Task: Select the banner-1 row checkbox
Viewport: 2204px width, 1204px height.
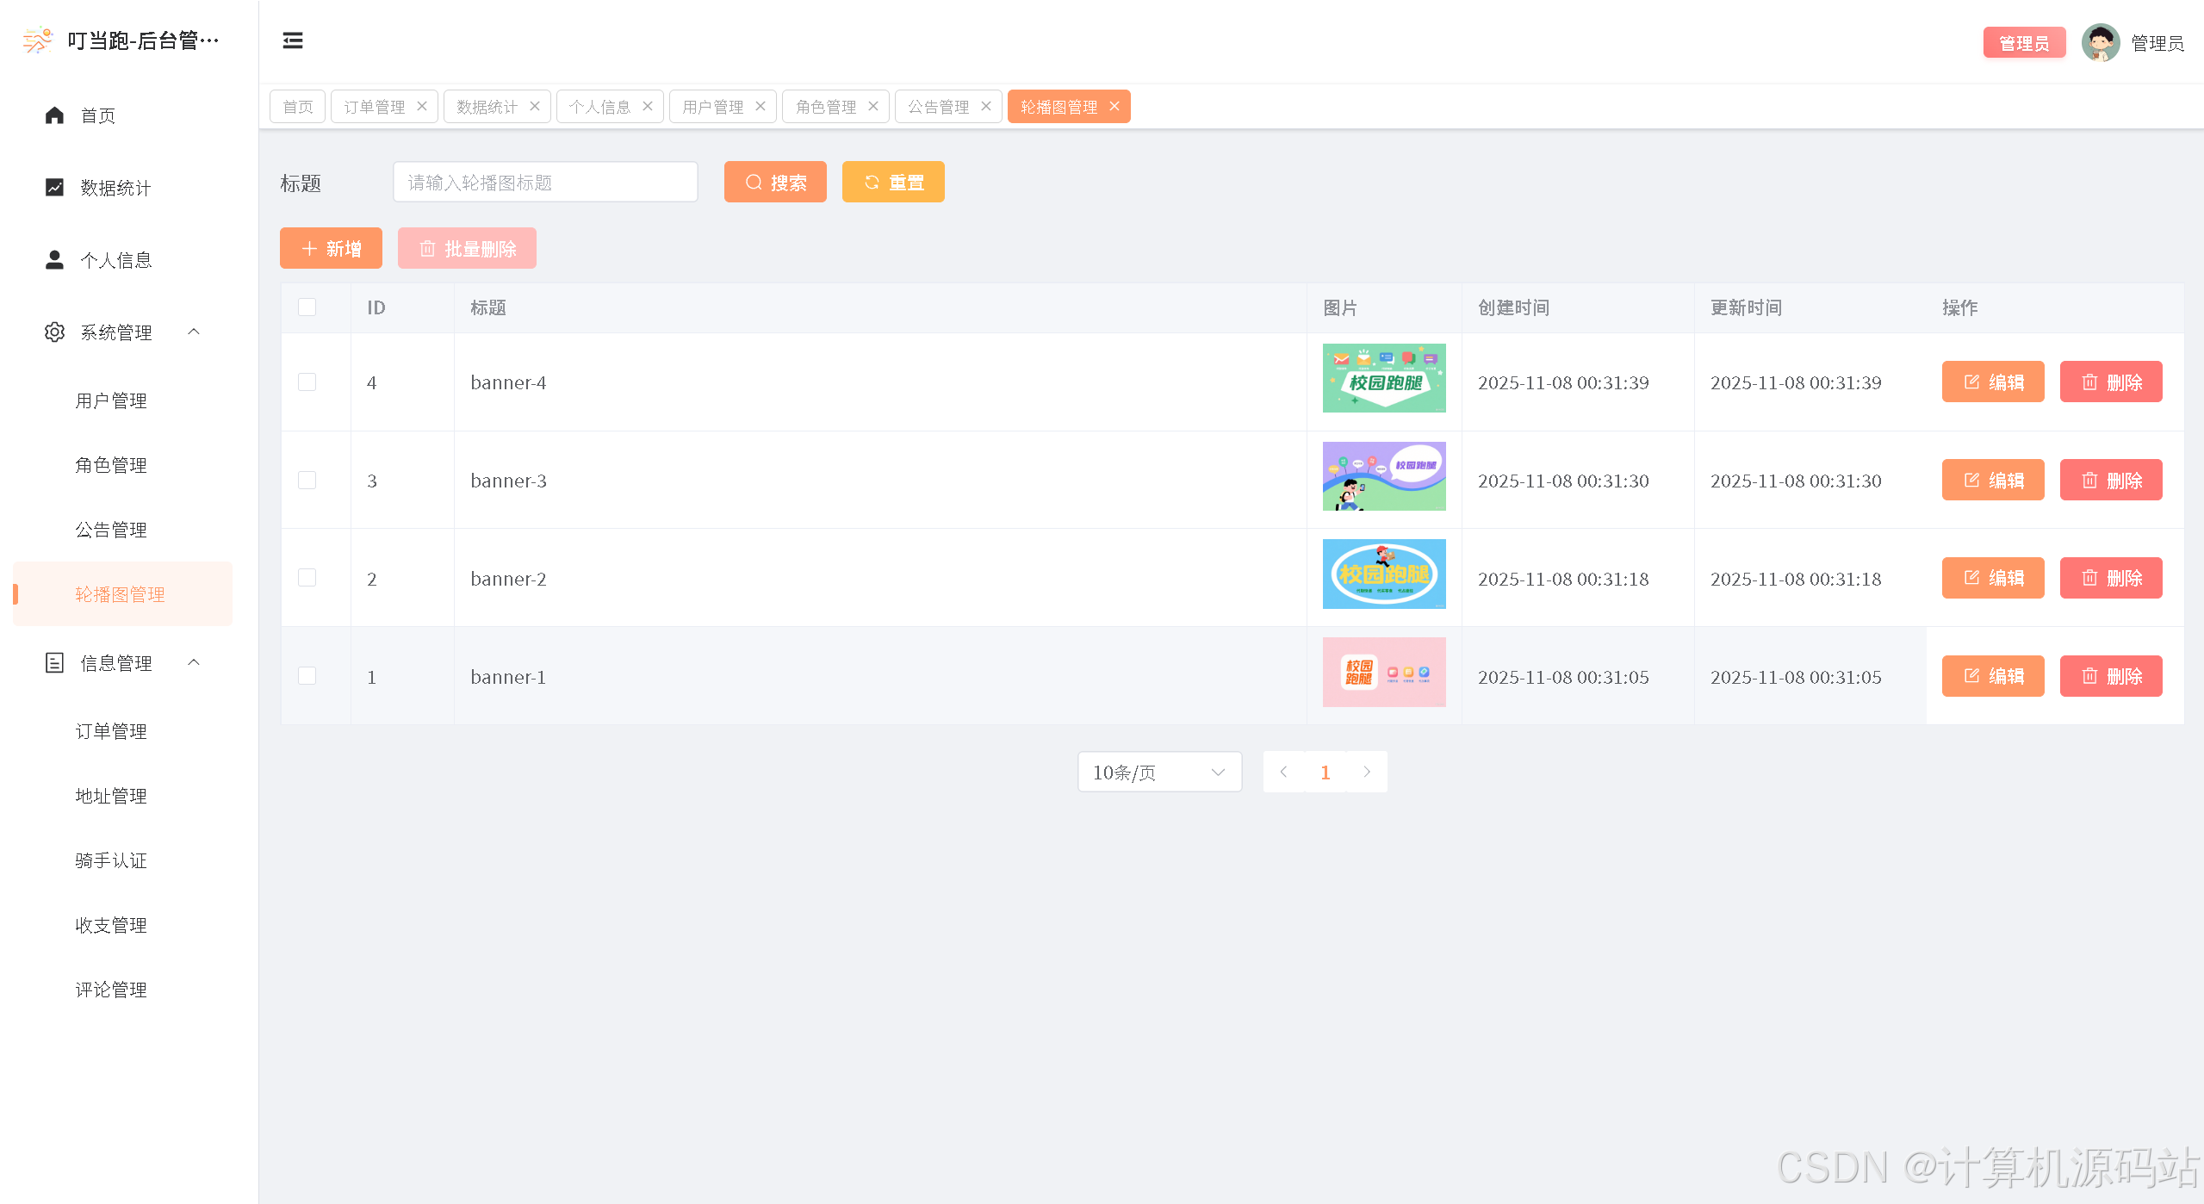Action: click(307, 676)
